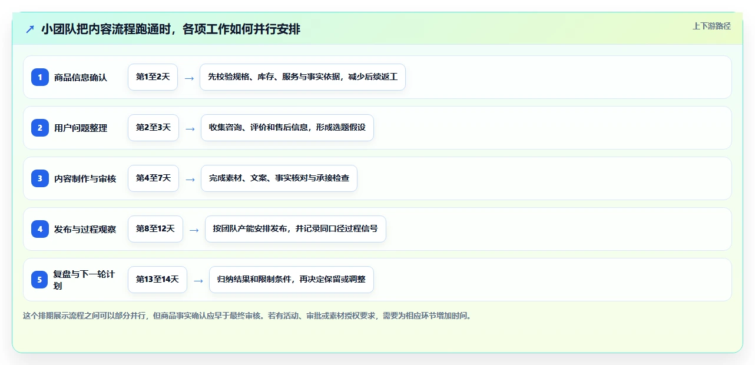Select step number 2 badge

tap(40, 128)
